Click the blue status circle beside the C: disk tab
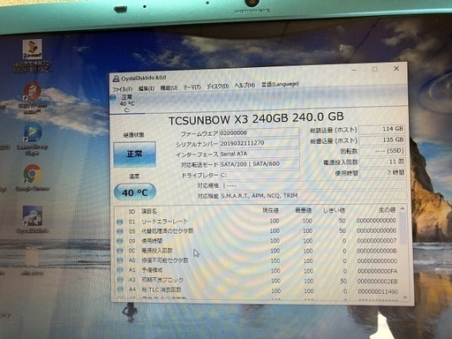This screenshot has width=452, height=339. point(113,98)
